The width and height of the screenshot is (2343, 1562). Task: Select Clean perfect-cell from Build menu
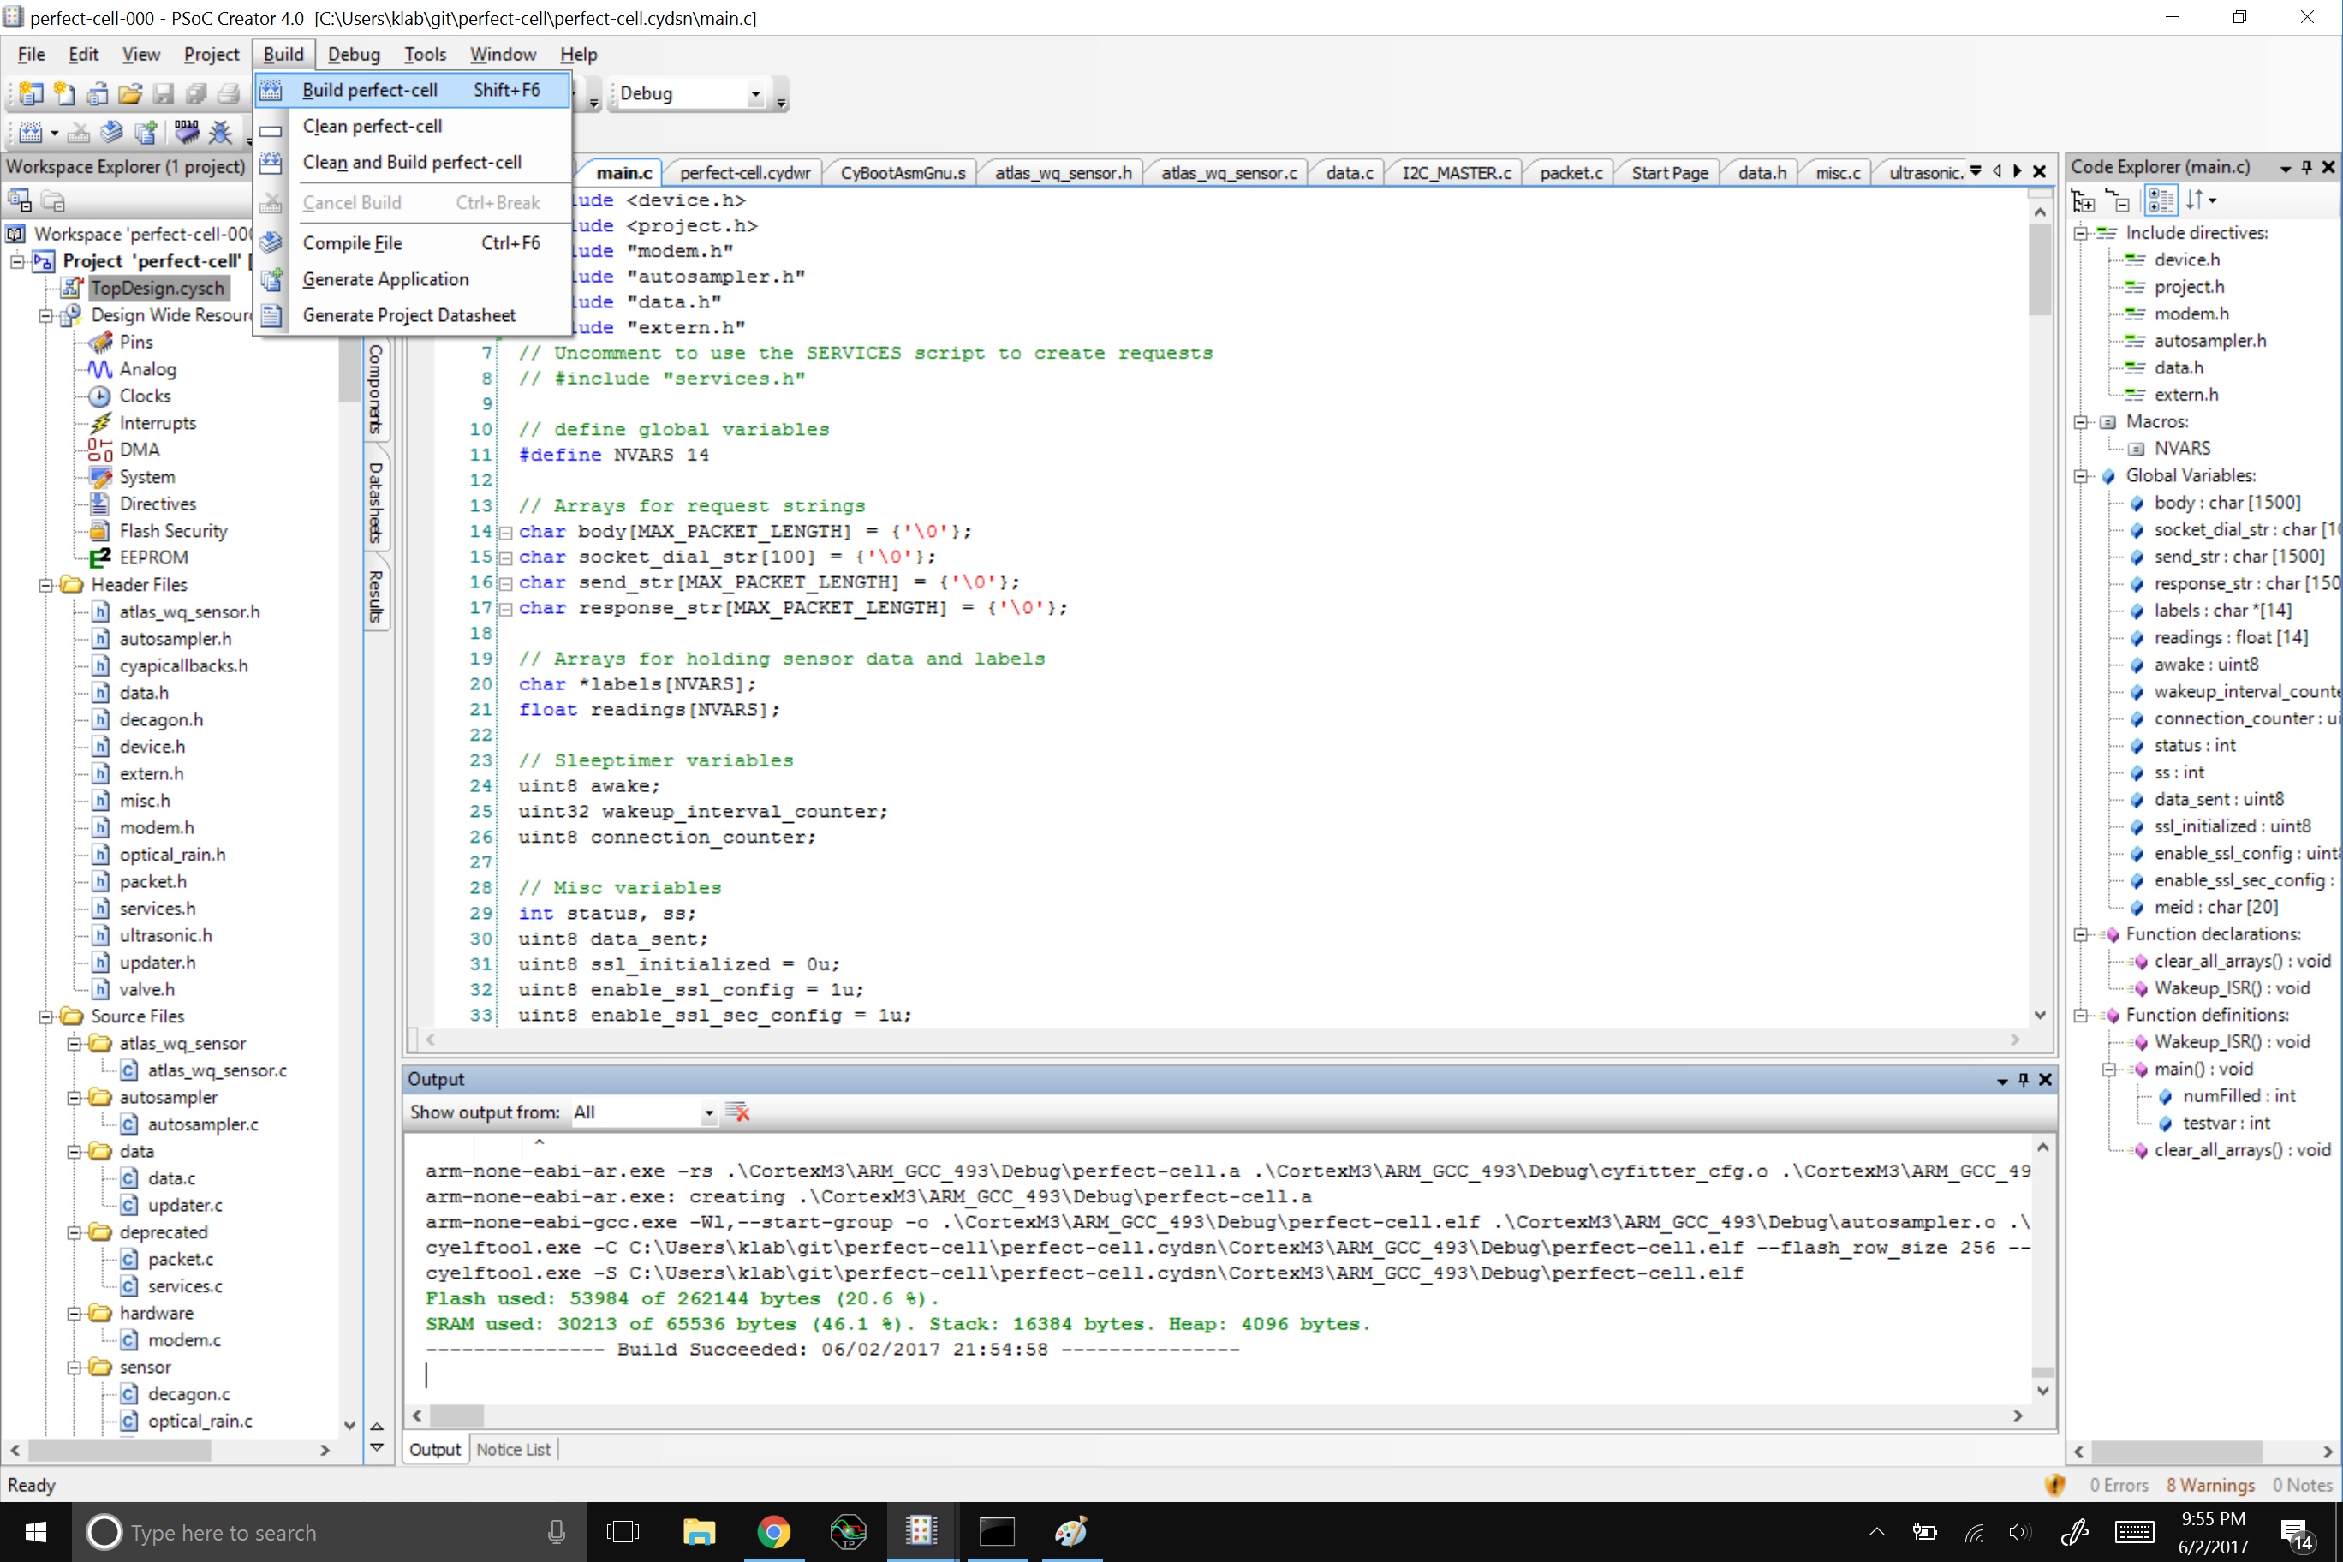[x=413, y=127]
